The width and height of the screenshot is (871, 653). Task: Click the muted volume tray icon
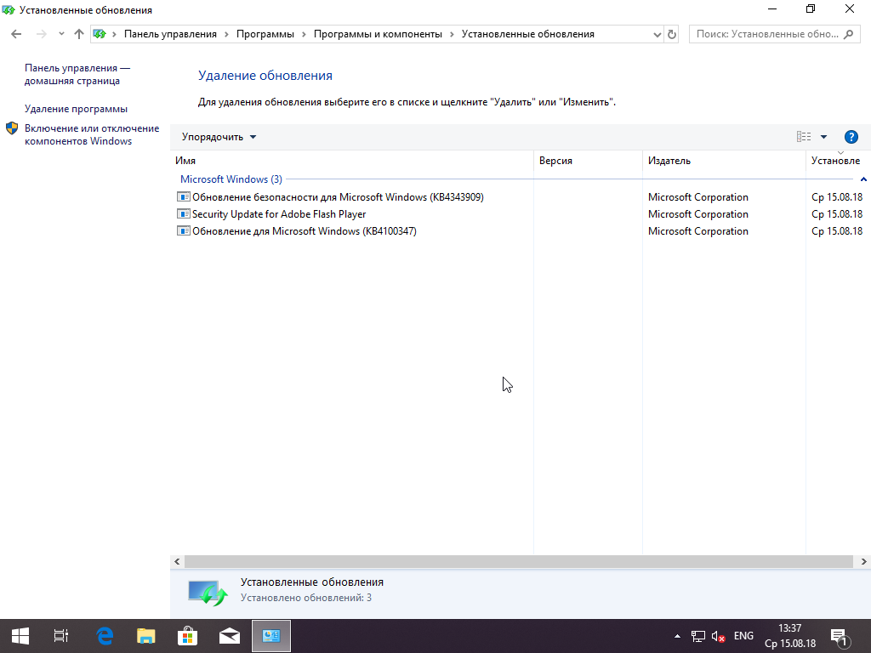click(x=718, y=636)
